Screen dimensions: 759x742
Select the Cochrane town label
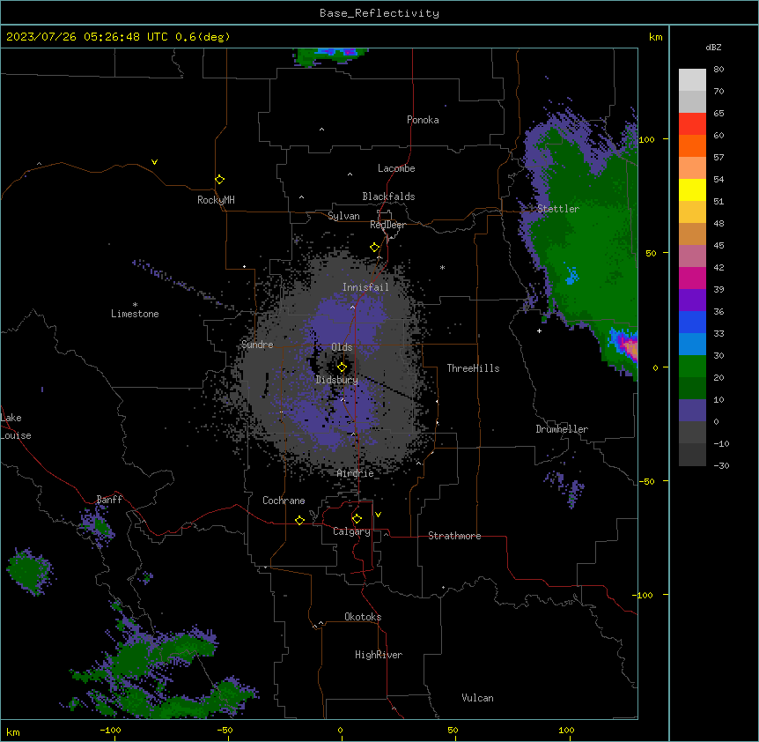pyautogui.click(x=284, y=501)
